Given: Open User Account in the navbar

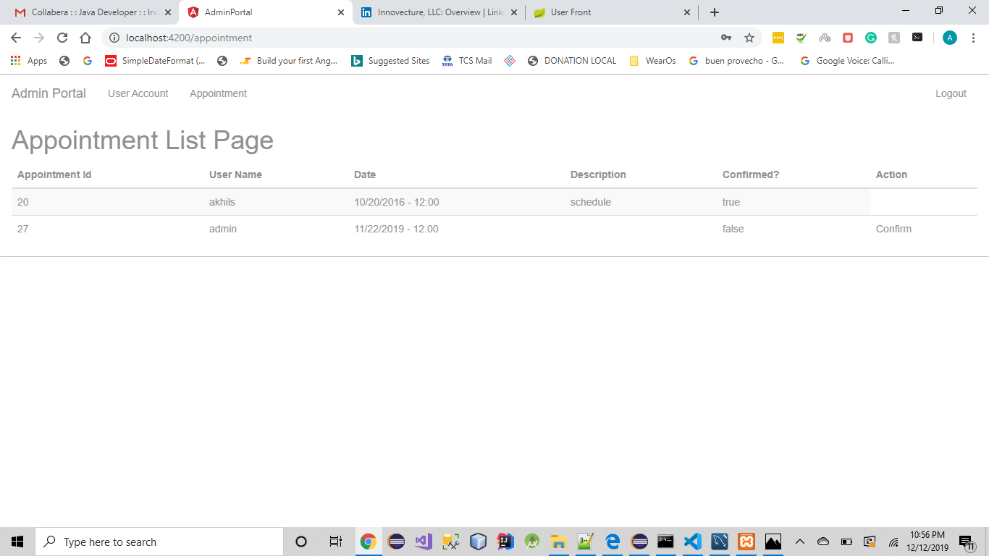Looking at the screenshot, I should pos(138,93).
